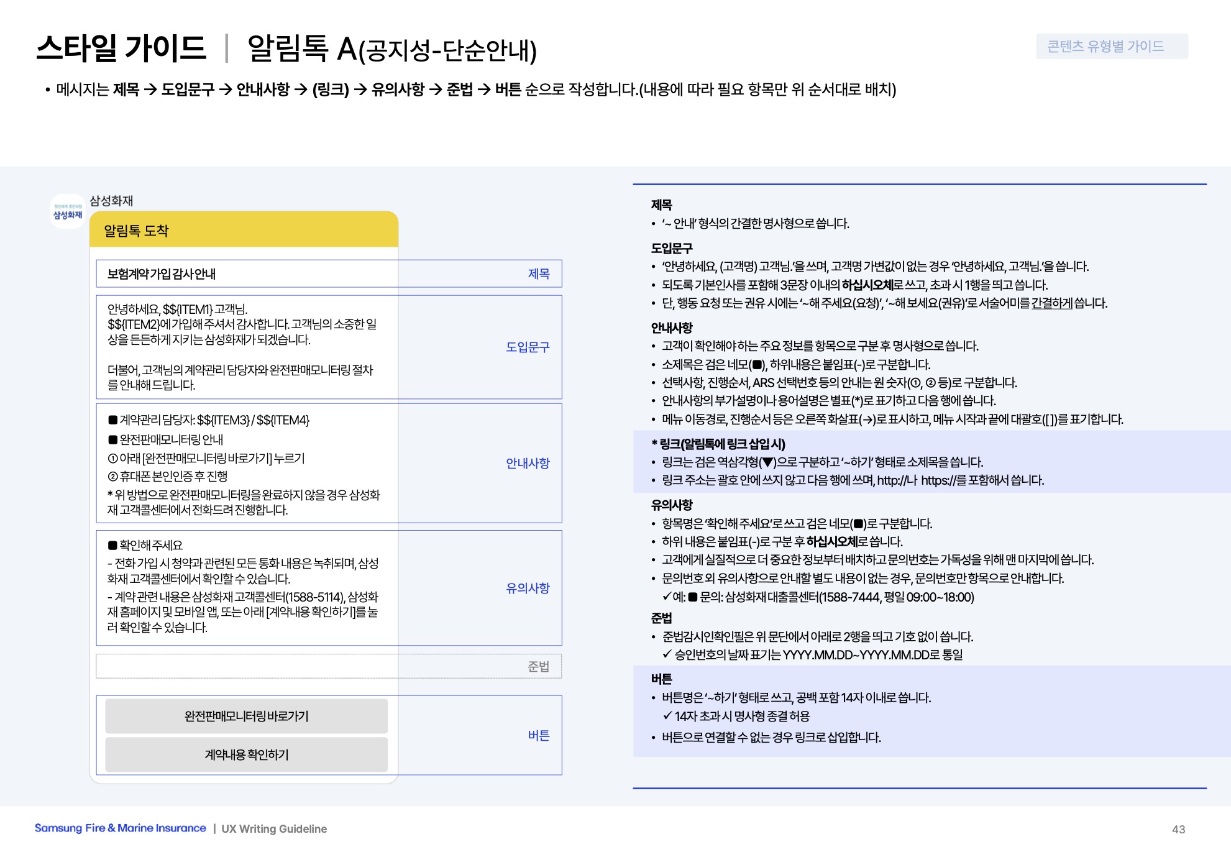Select the 유의사항 annotation label
Viewport: 1231px width, 852px height.
tap(527, 588)
